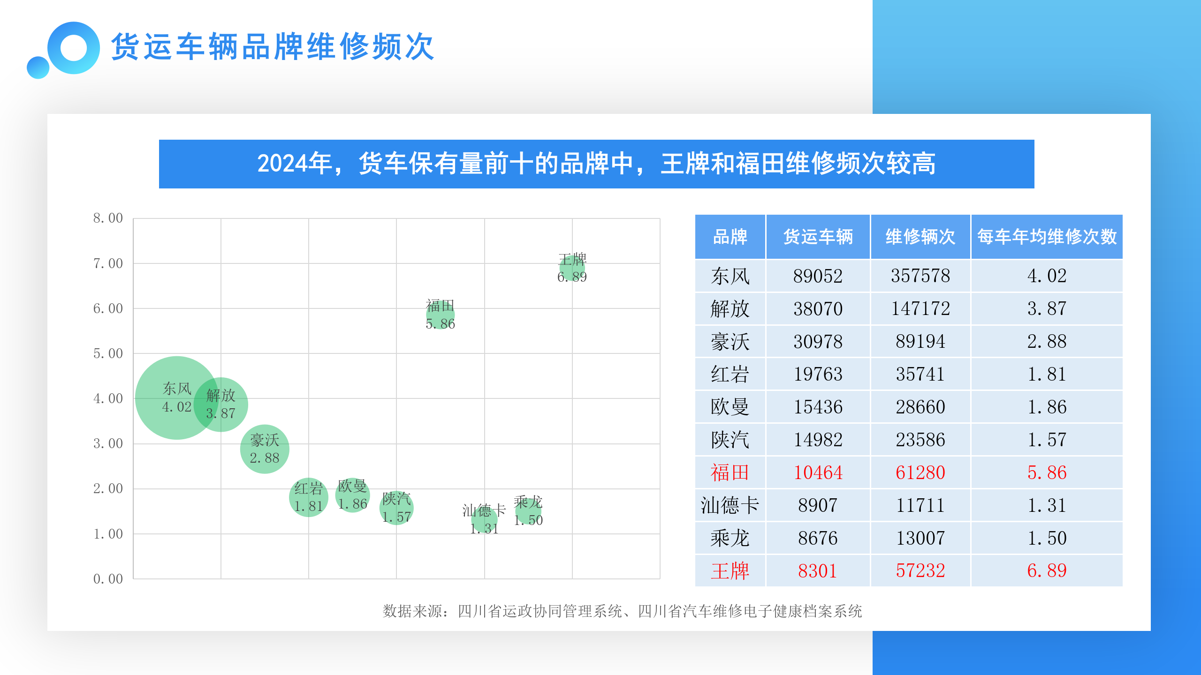Select the 欧曼 1.86 bubble
1201x675 pixels.
[352, 495]
